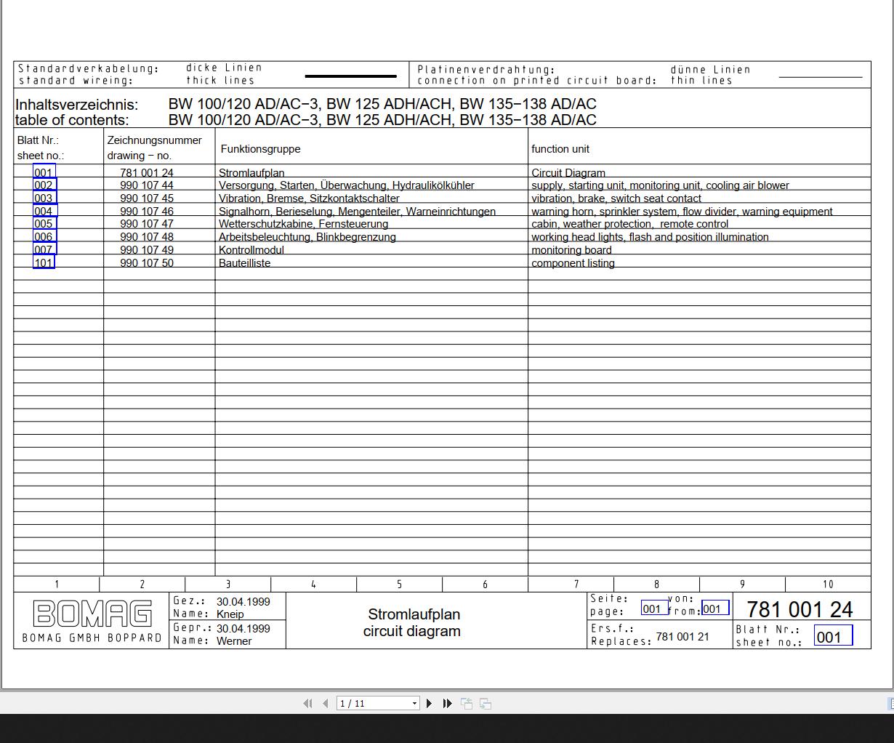The width and height of the screenshot is (894, 743).
Task: Click 'Circuit Diagram' function unit entry
Action: 568,173
